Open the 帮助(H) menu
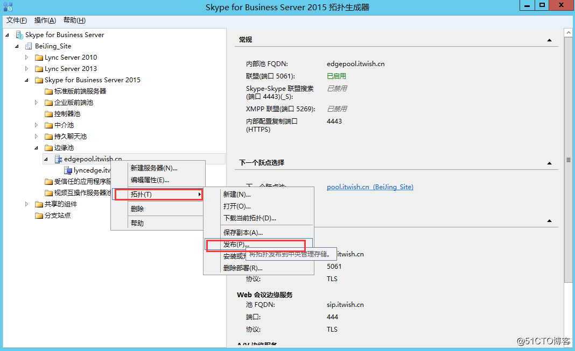575x351 pixels. click(x=74, y=20)
